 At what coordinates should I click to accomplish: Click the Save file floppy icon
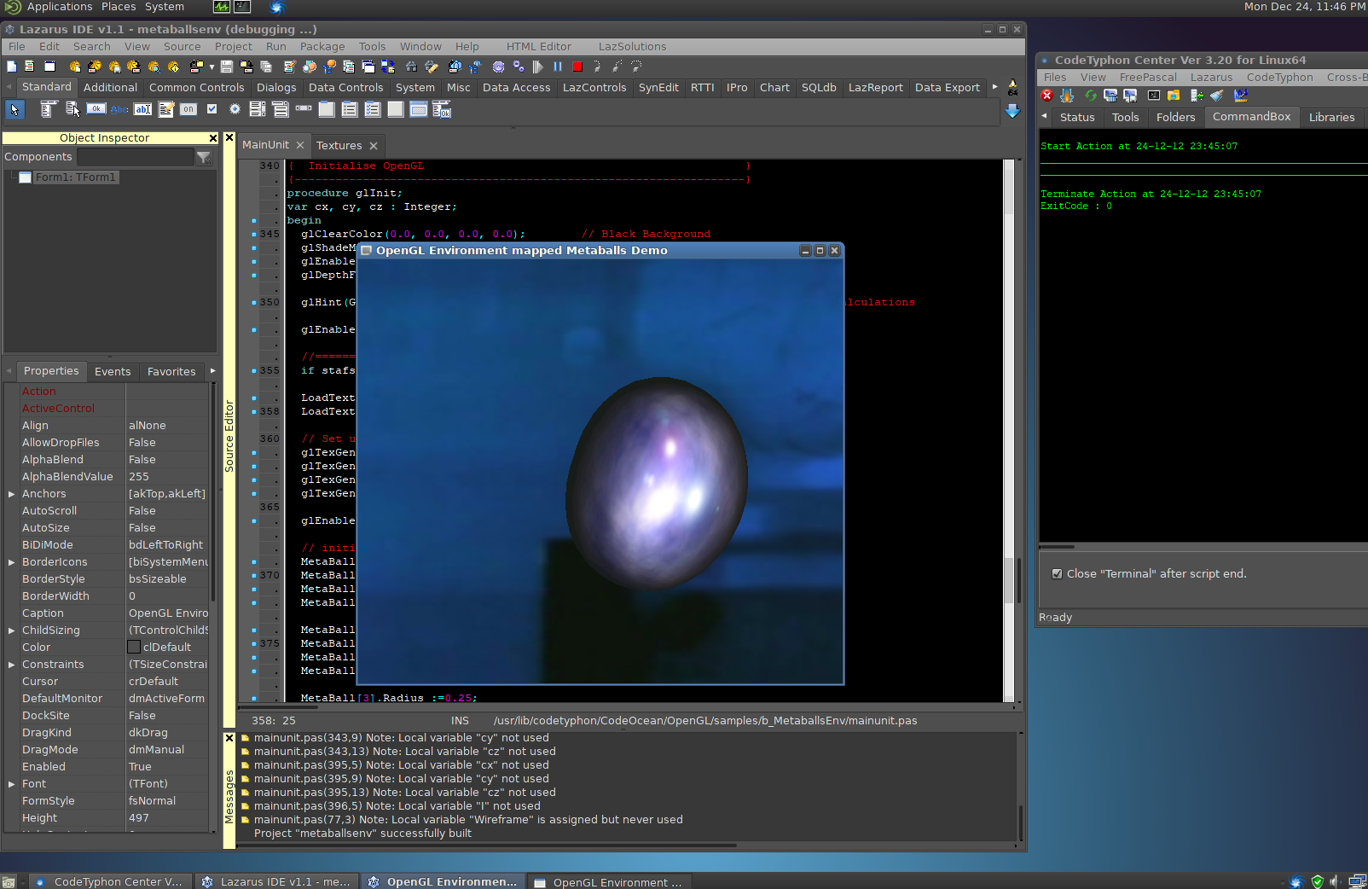click(x=227, y=67)
